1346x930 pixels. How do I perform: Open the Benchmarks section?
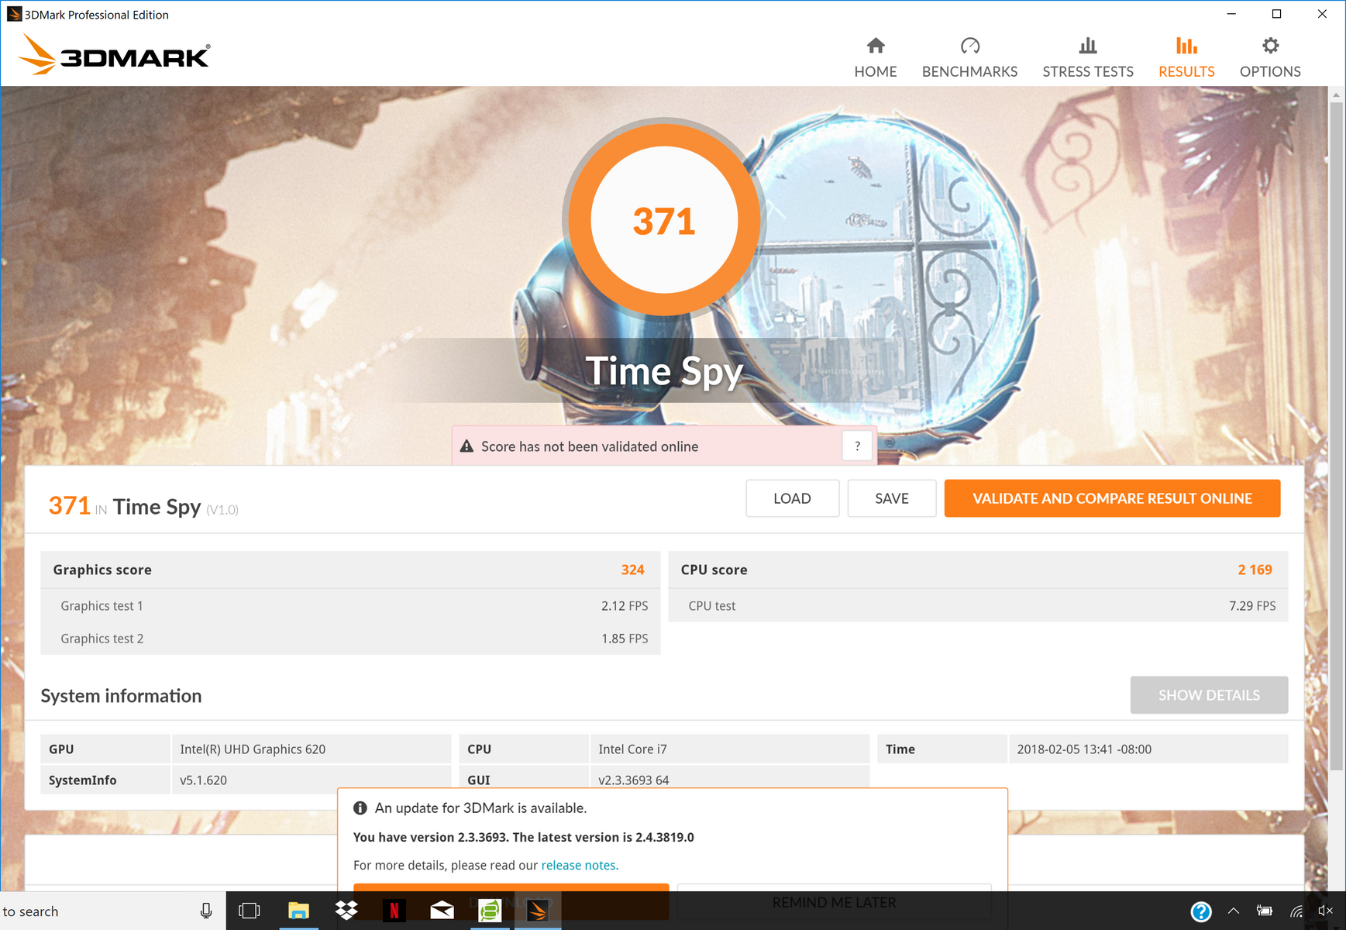969,58
